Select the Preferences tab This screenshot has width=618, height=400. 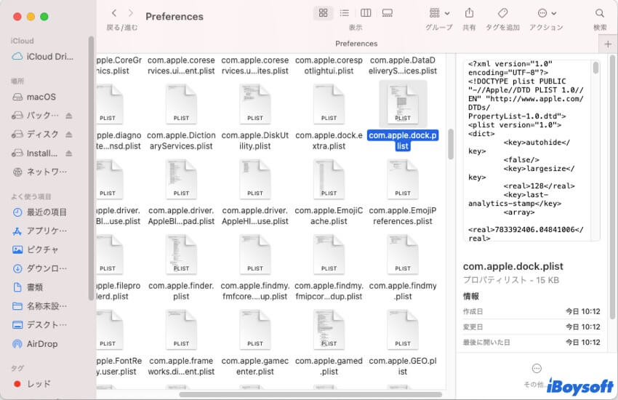coord(356,44)
